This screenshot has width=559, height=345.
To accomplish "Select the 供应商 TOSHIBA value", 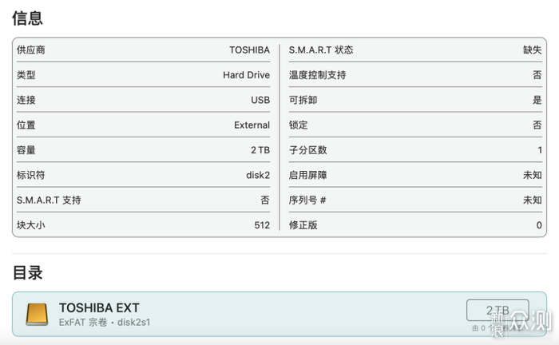I will coord(249,50).
